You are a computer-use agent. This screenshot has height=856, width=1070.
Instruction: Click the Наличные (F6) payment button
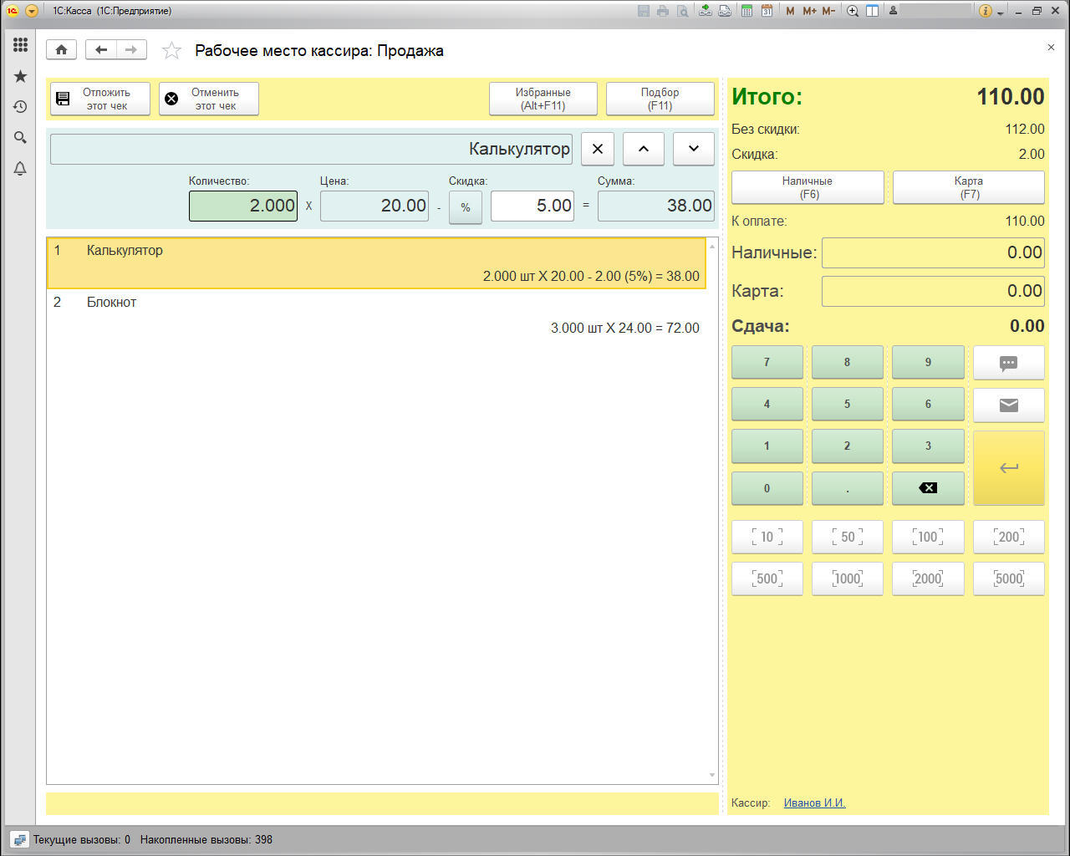point(808,187)
